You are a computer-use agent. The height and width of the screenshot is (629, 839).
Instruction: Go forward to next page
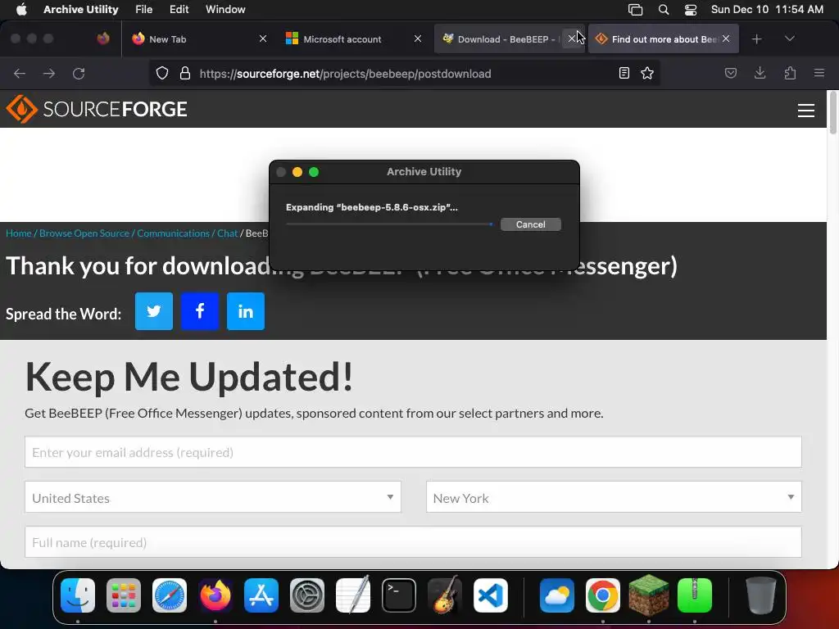48,73
